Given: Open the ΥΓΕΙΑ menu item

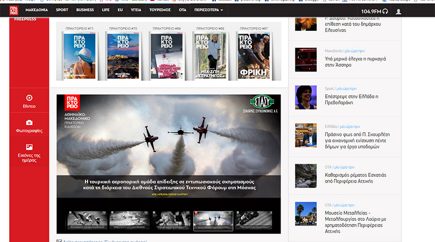Looking at the screenshot, I should 136,10.
